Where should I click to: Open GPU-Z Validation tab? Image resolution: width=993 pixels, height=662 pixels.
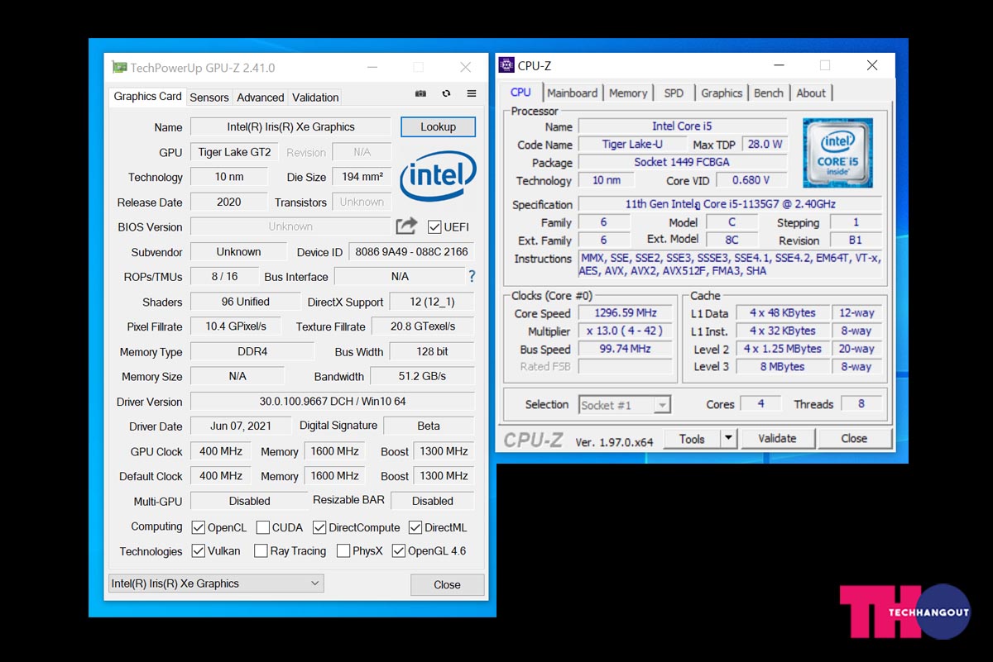pyautogui.click(x=315, y=98)
